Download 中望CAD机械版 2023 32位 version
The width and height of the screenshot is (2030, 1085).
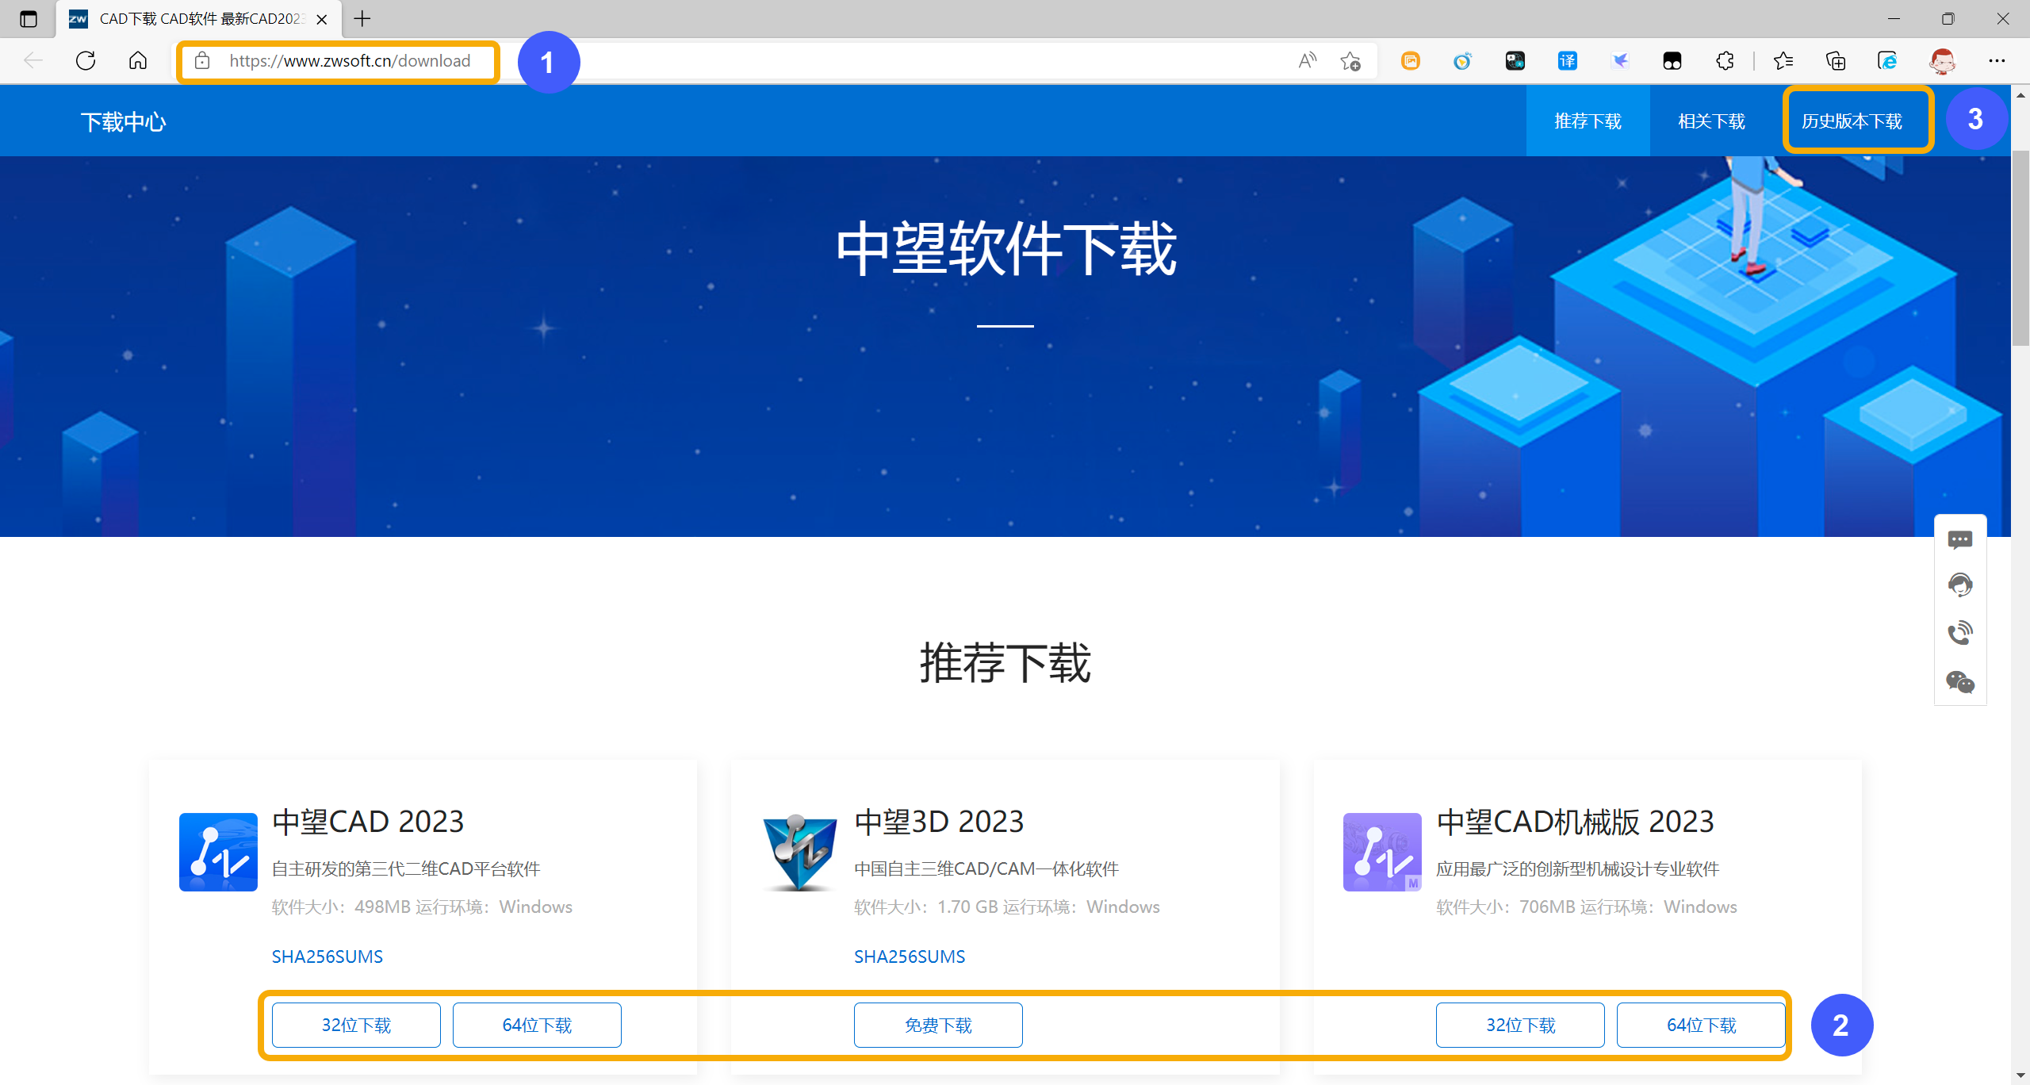click(1520, 1026)
